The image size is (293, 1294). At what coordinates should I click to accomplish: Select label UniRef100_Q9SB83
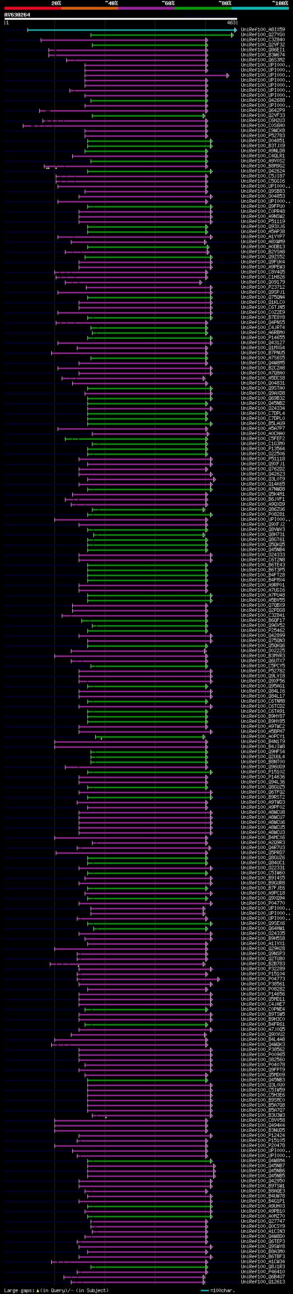click(x=263, y=191)
